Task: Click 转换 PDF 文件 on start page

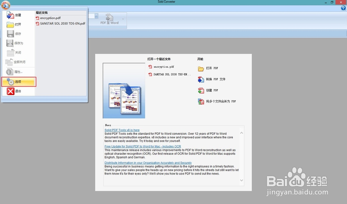Action: (x=216, y=79)
